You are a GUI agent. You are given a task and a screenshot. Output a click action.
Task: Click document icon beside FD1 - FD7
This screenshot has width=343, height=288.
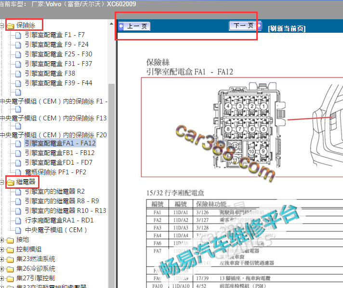18,163
